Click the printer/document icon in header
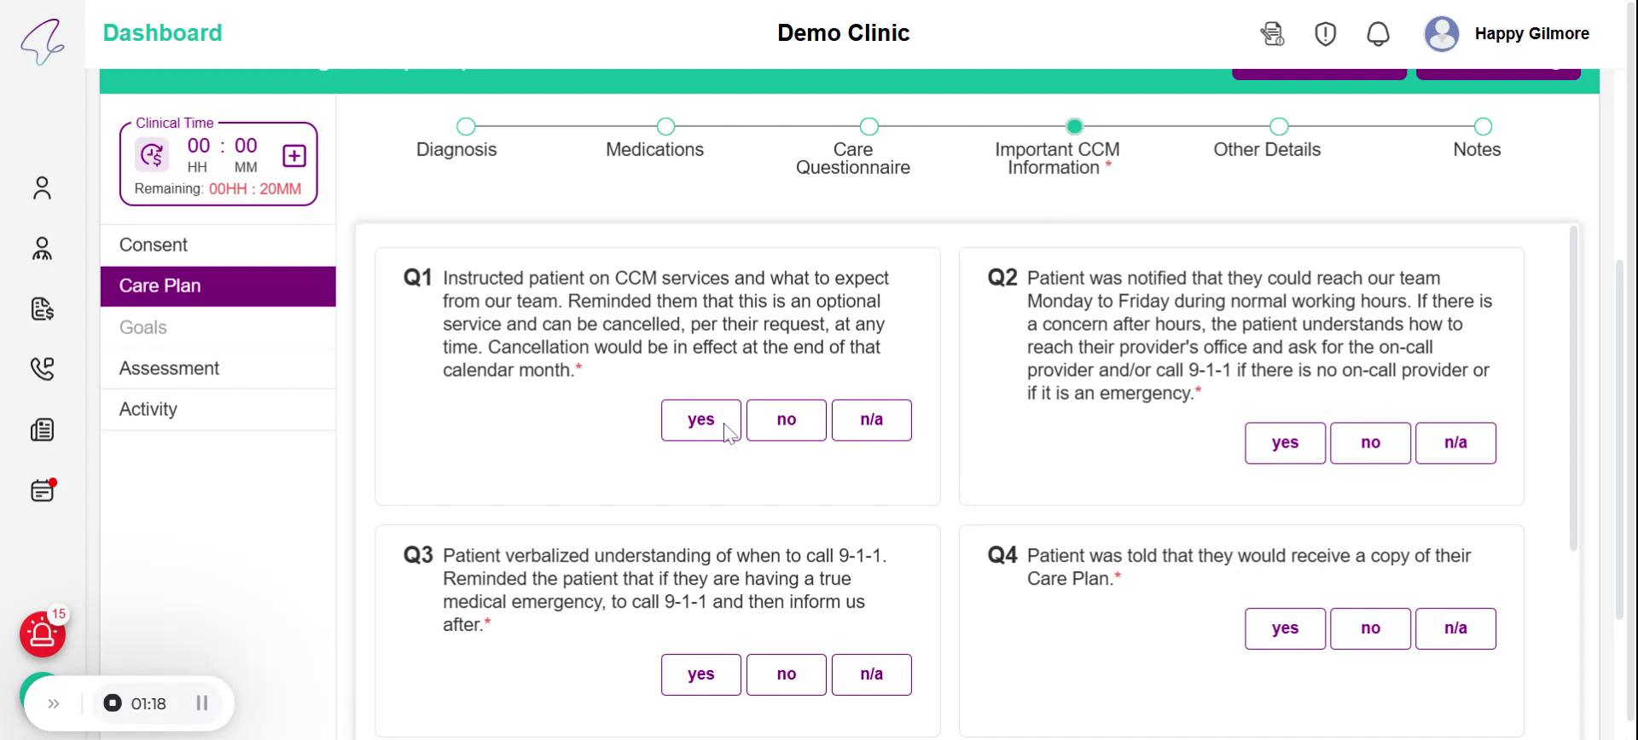This screenshot has width=1638, height=740. pos(1272,34)
